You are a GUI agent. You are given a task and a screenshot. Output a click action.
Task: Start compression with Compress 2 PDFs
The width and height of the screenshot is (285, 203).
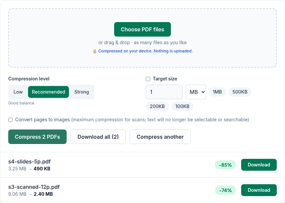[x=38, y=137]
